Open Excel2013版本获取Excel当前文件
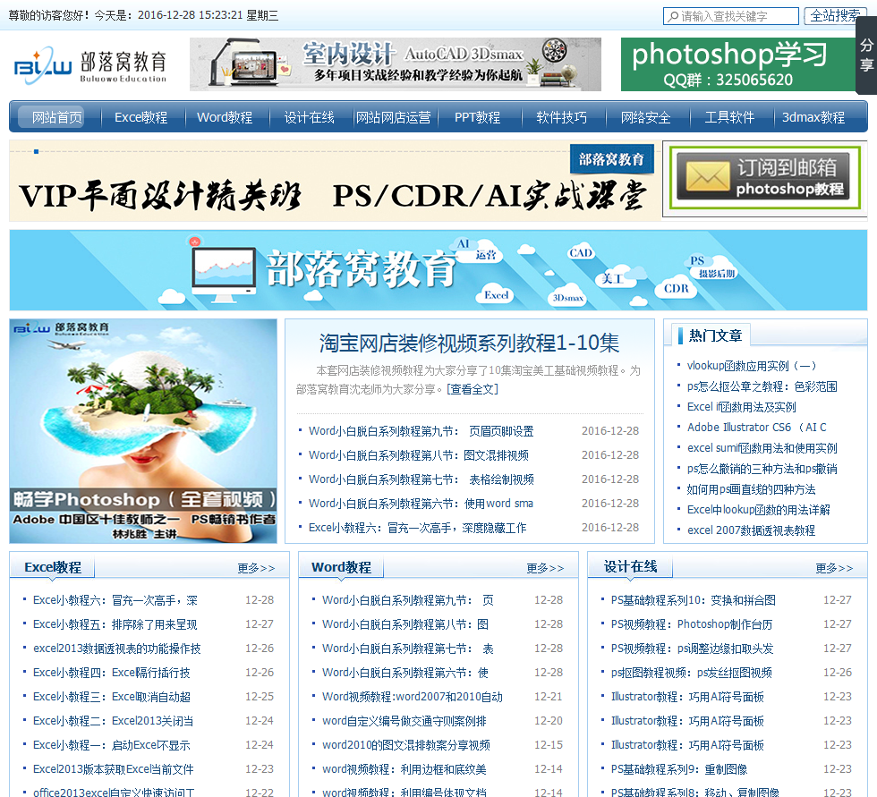Viewport: 877px width, 797px height. click(x=113, y=769)
